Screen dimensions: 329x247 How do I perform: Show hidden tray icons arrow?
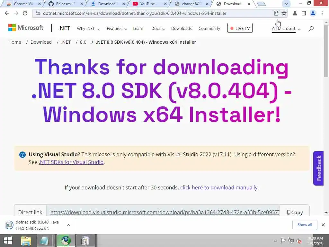pyautogui.click(x=275, y=241)
